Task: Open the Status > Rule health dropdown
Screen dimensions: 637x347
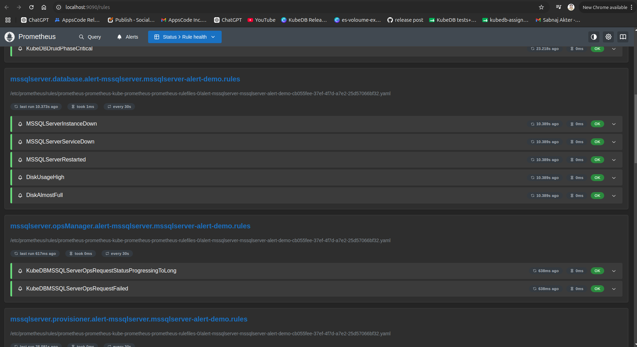Action: click(x=185, y=37)
